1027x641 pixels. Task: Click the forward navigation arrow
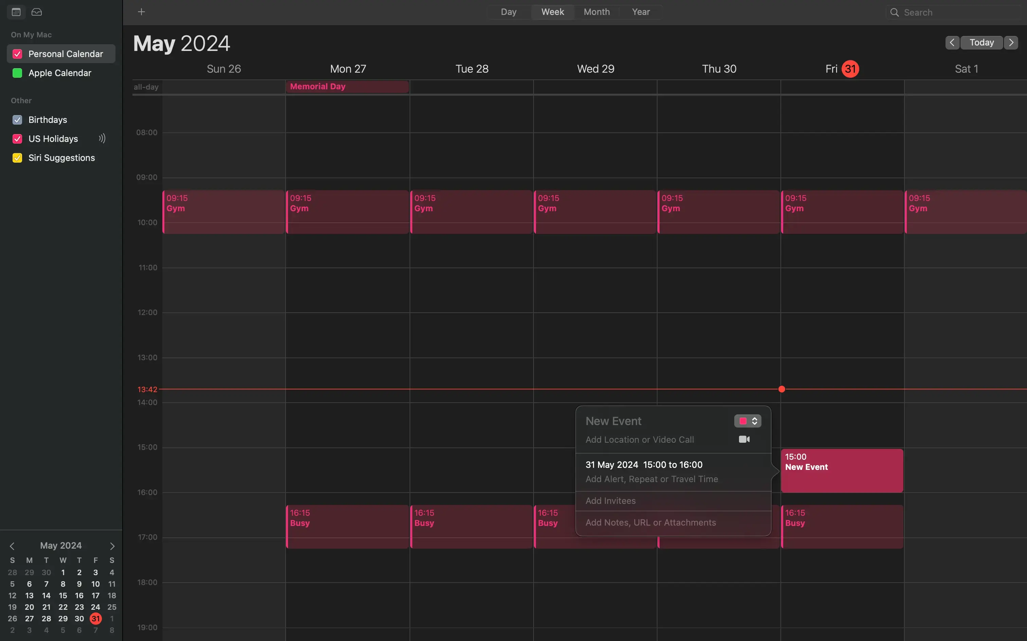(x=1011, y=43)
